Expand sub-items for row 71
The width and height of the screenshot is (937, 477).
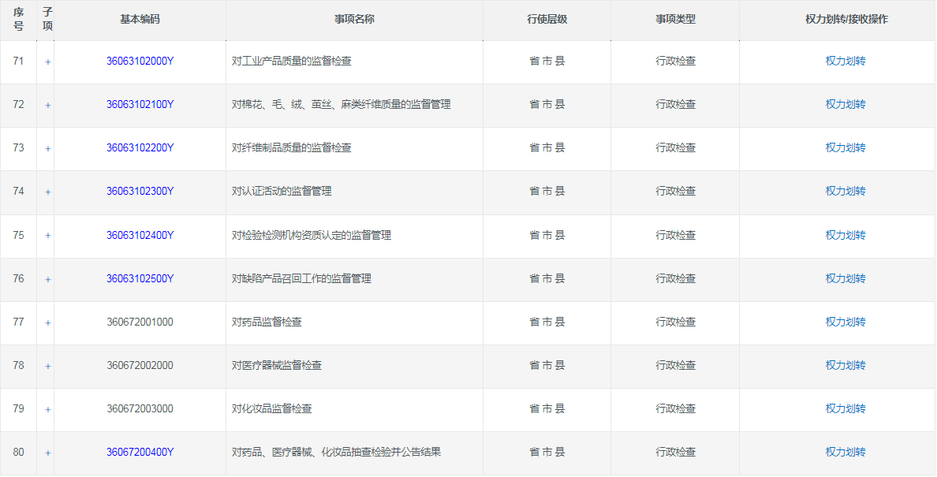point(47,61)
